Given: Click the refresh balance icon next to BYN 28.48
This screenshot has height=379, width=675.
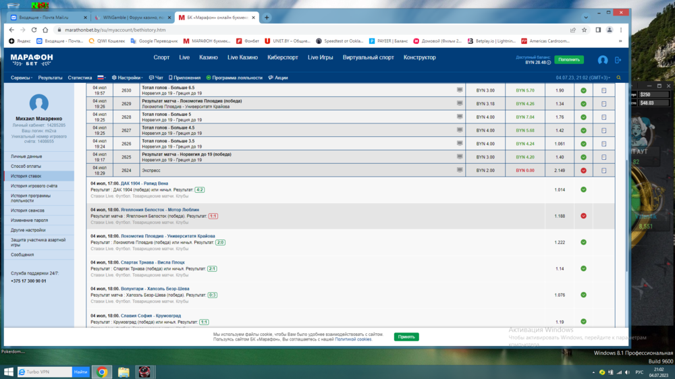Looking at the screenshot, I should [549, 62].
